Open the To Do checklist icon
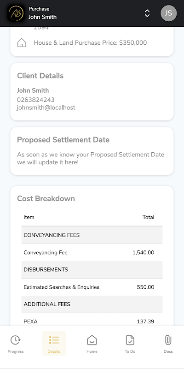The image size is (184, 369). coord(130,340)
